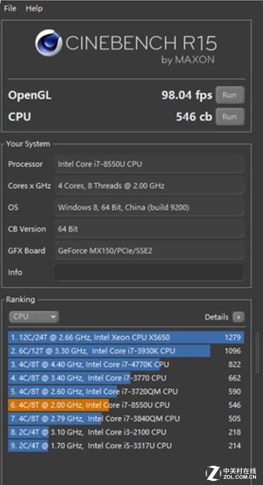Click the Cinebench sphere logo icon
The image size is (263, 485).
49,42
